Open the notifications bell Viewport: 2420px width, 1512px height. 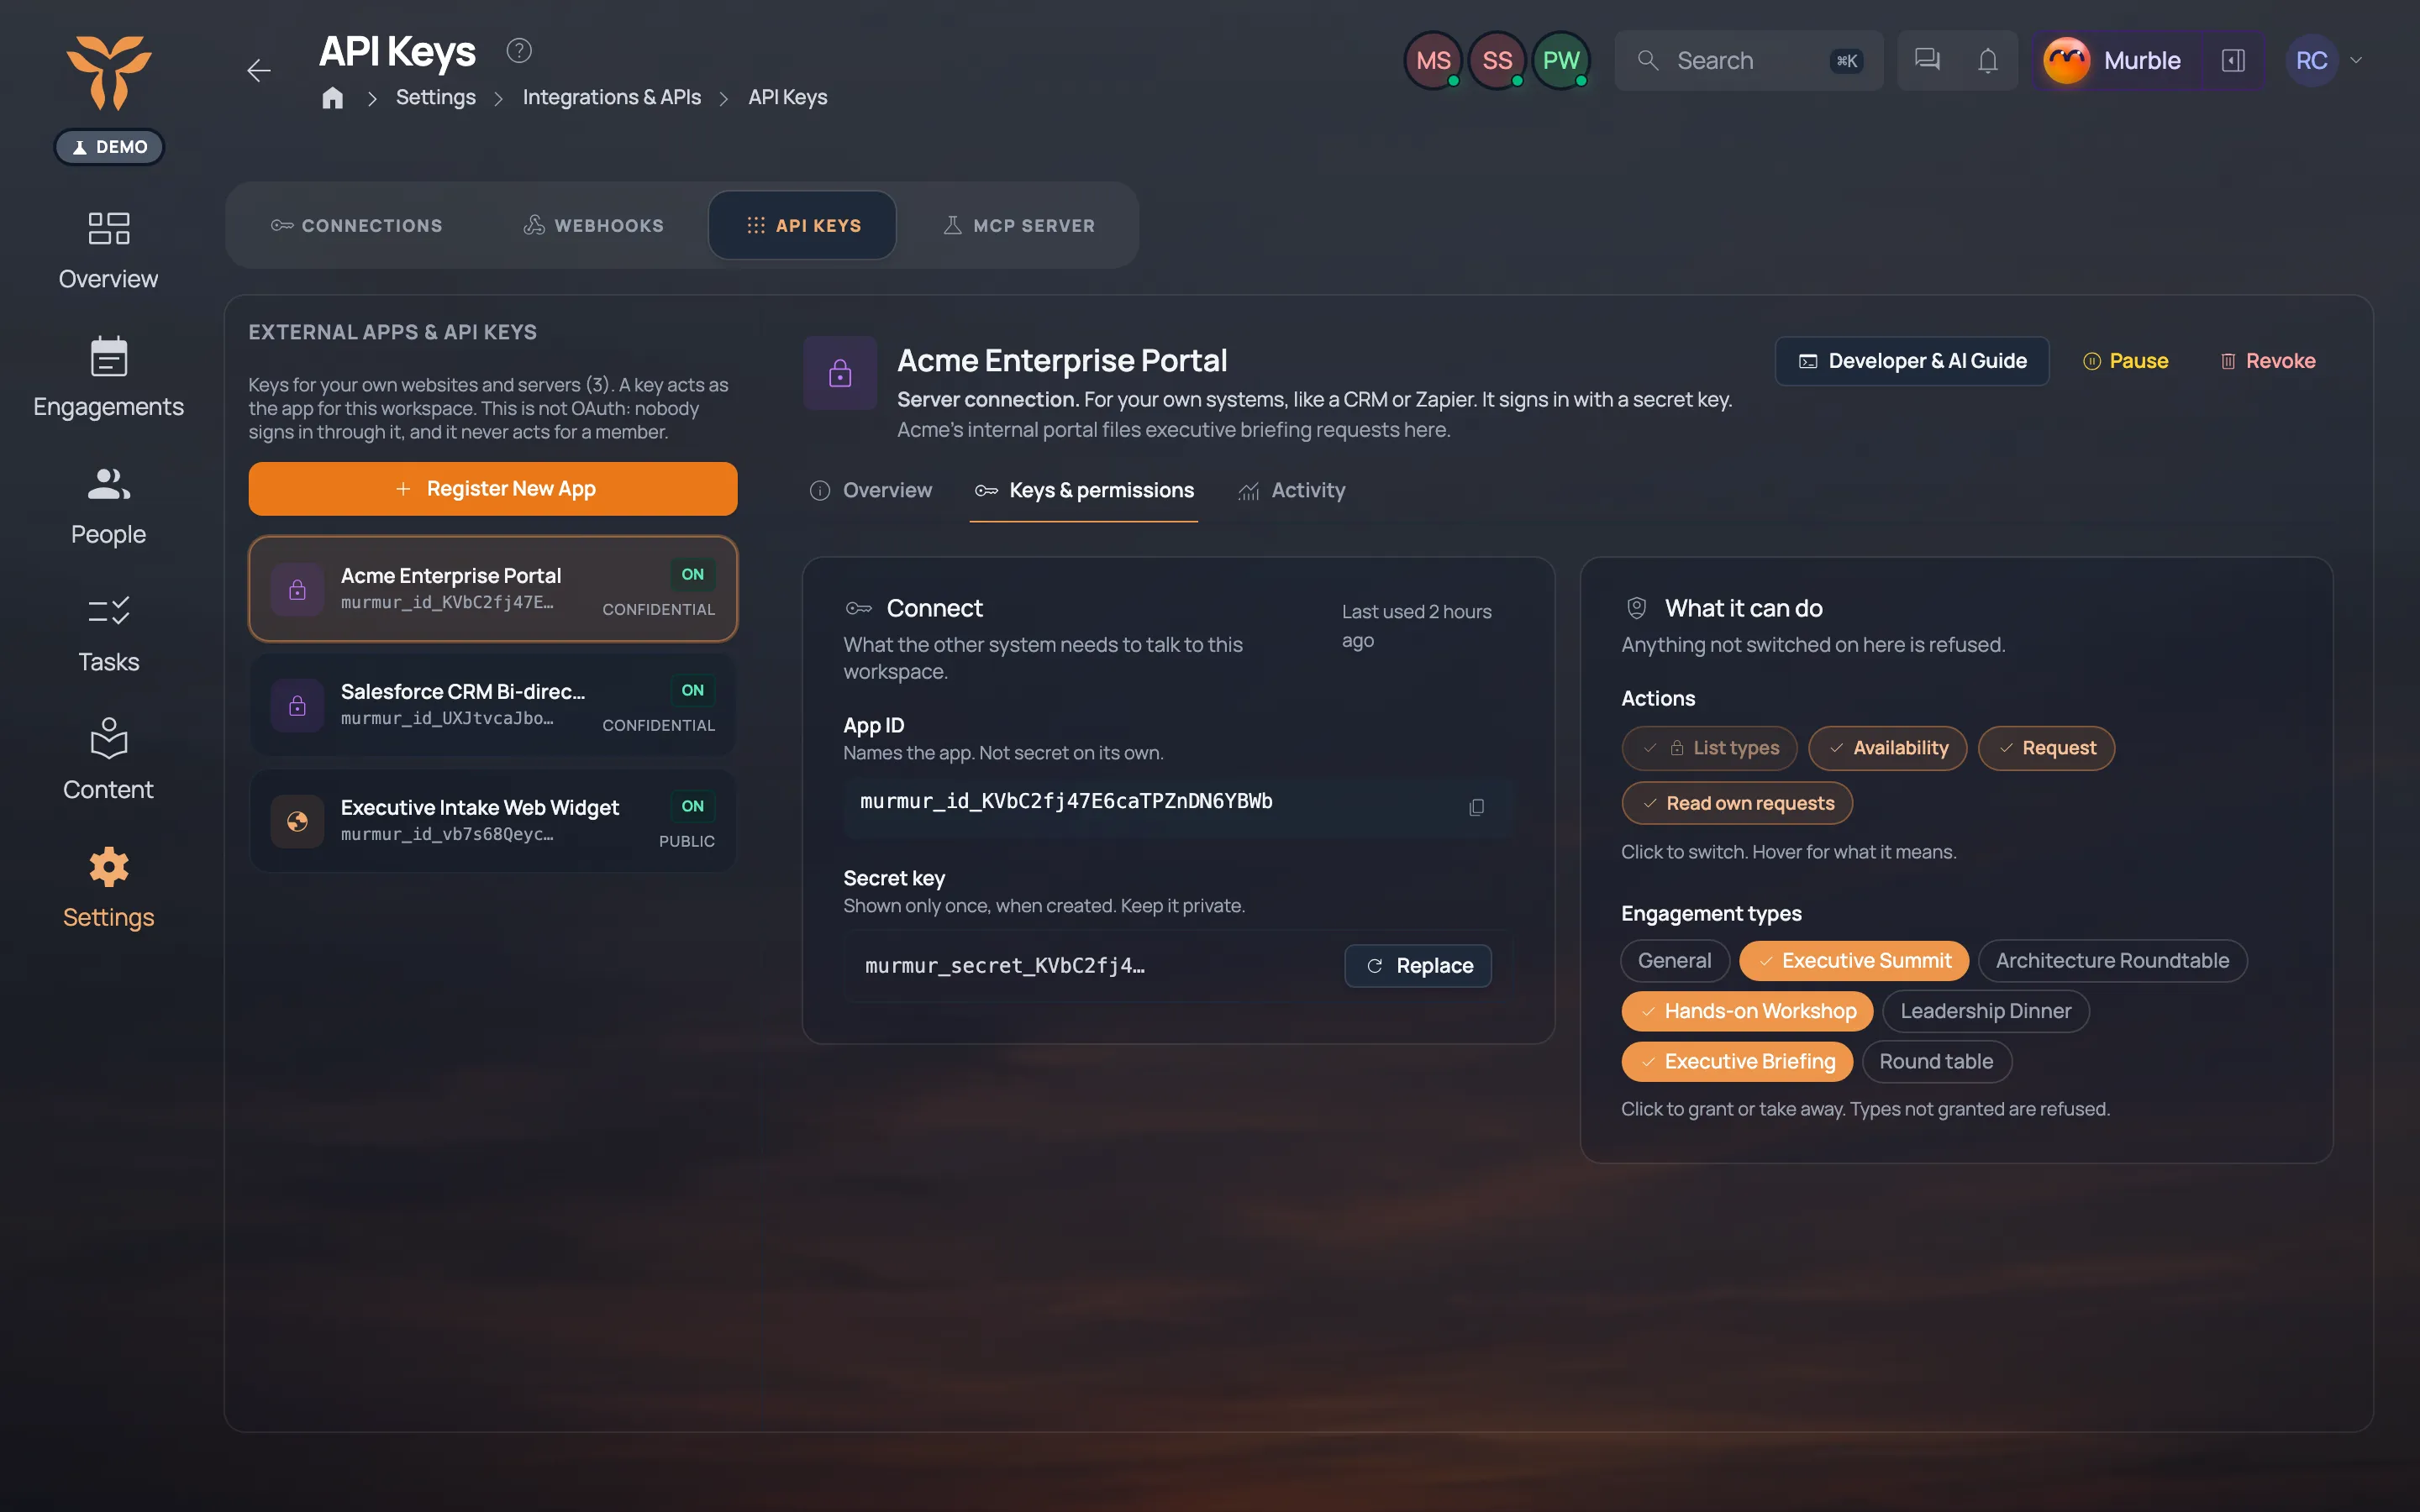point(1987,61)
